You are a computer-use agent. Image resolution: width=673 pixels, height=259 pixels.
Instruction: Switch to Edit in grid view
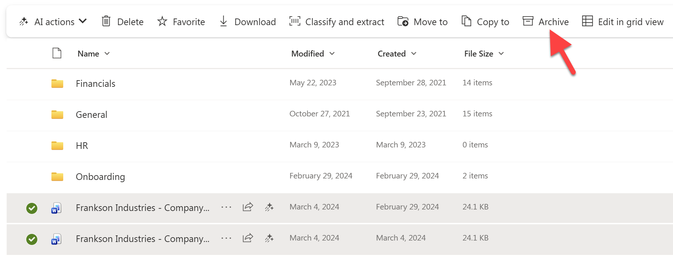click(623, 22)
